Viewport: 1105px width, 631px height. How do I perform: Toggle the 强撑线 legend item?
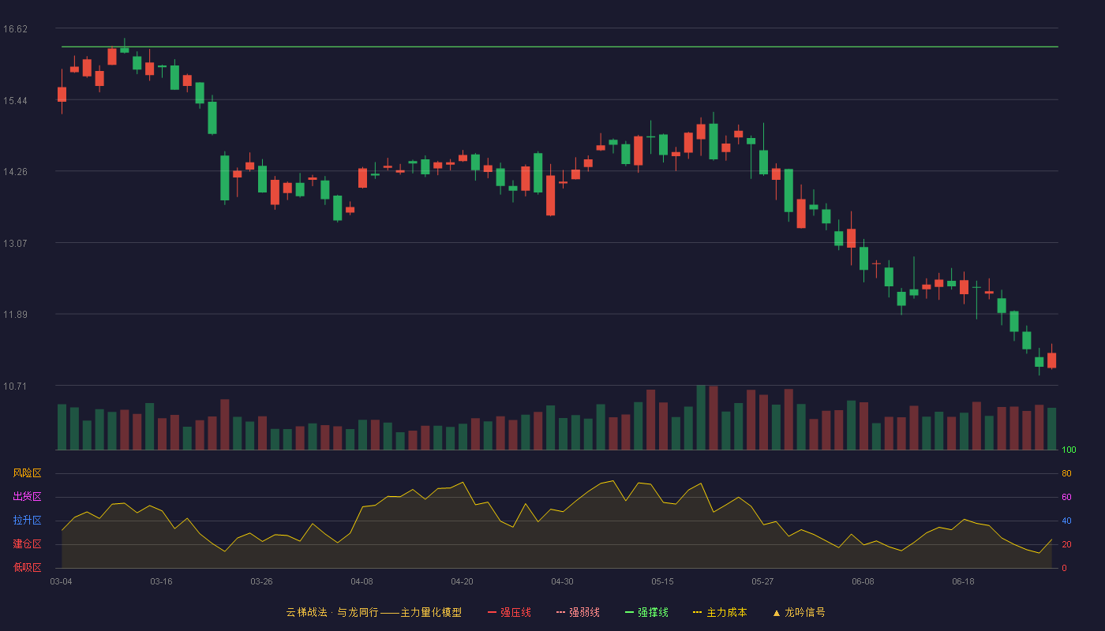tap(646, 612)
